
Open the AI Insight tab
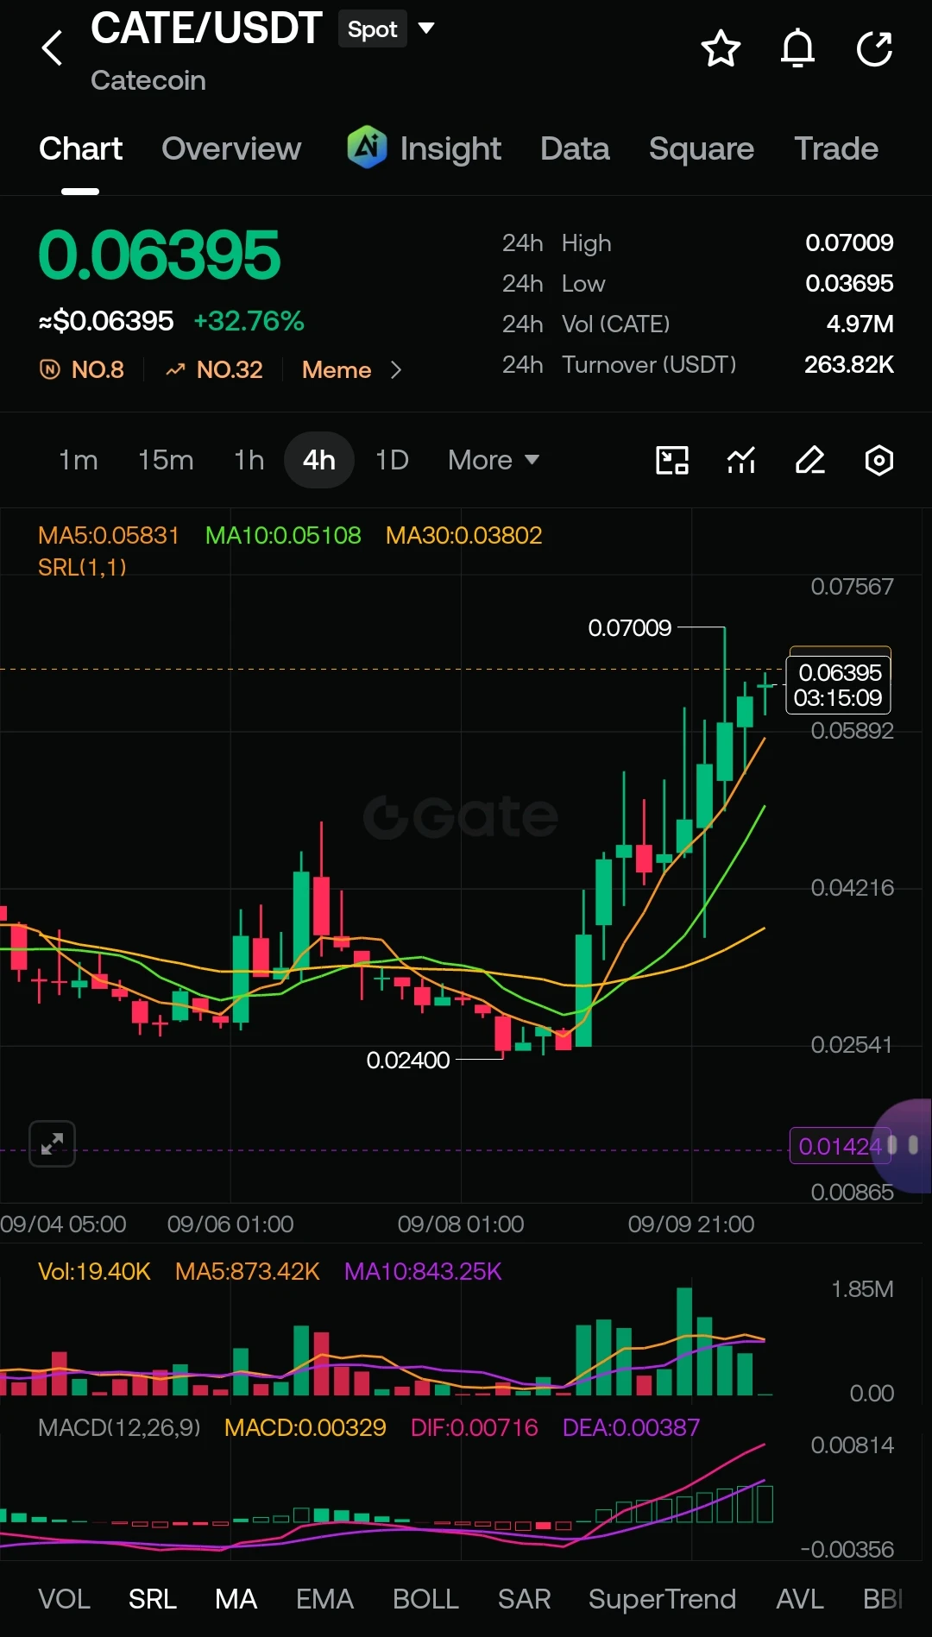(x=424, y=148)
